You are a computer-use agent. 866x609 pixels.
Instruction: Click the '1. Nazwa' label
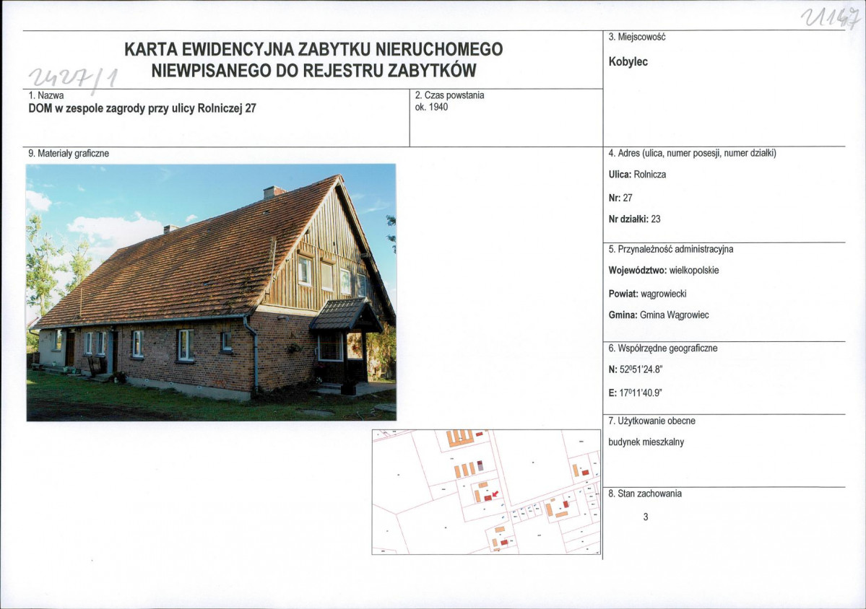(46, 95)
